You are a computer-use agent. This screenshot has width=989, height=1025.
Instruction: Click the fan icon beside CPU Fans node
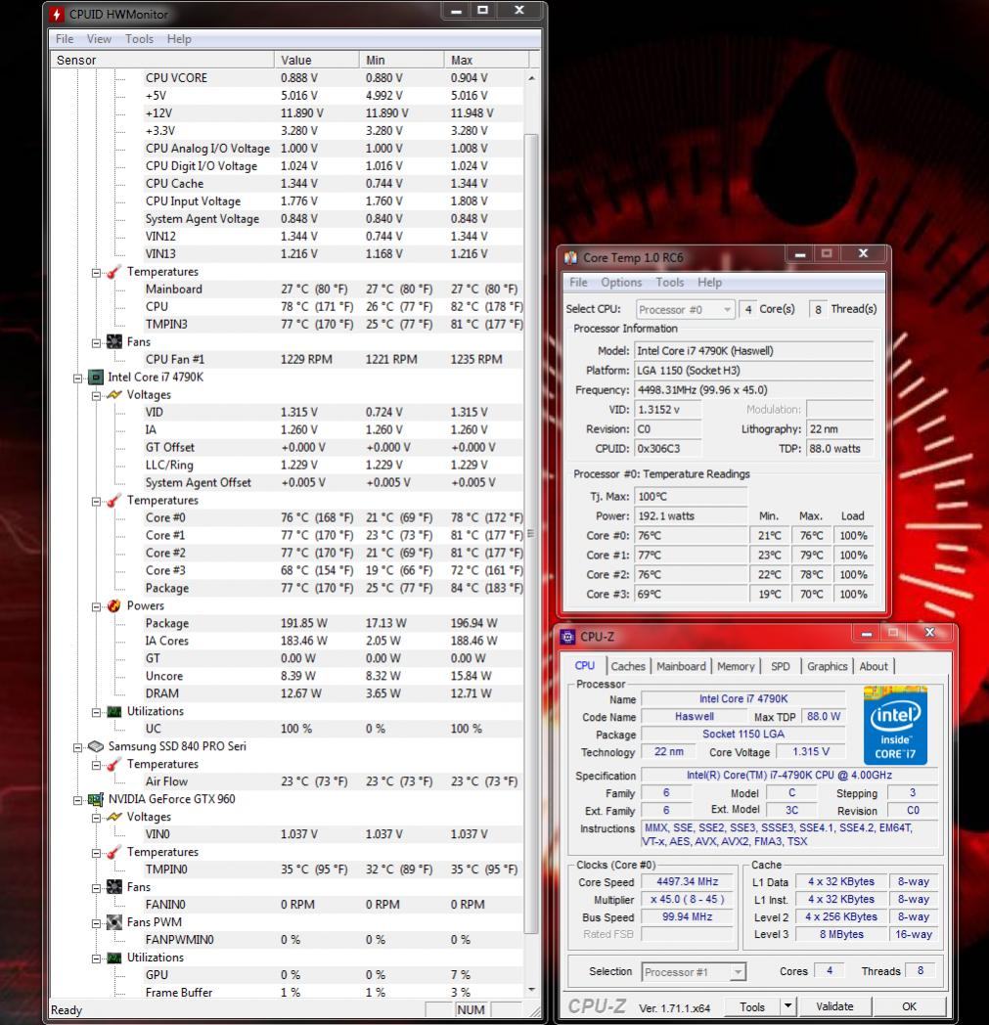(x=113, y=341)
